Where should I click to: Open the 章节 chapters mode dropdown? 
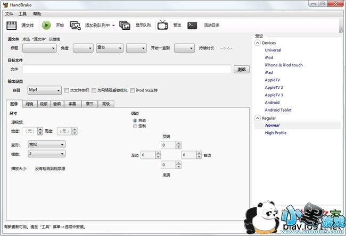(110, 48)
